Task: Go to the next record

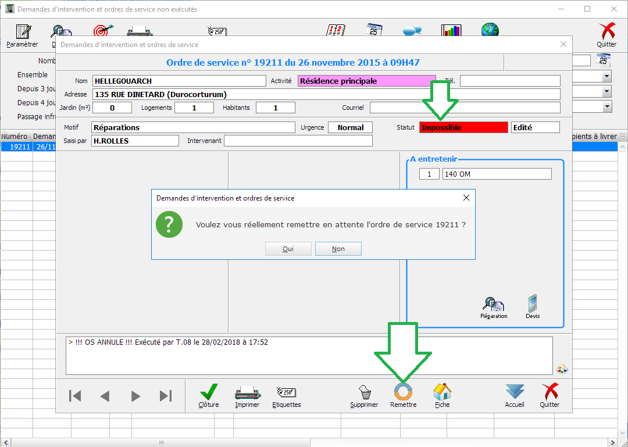Action: click(135, 396)
